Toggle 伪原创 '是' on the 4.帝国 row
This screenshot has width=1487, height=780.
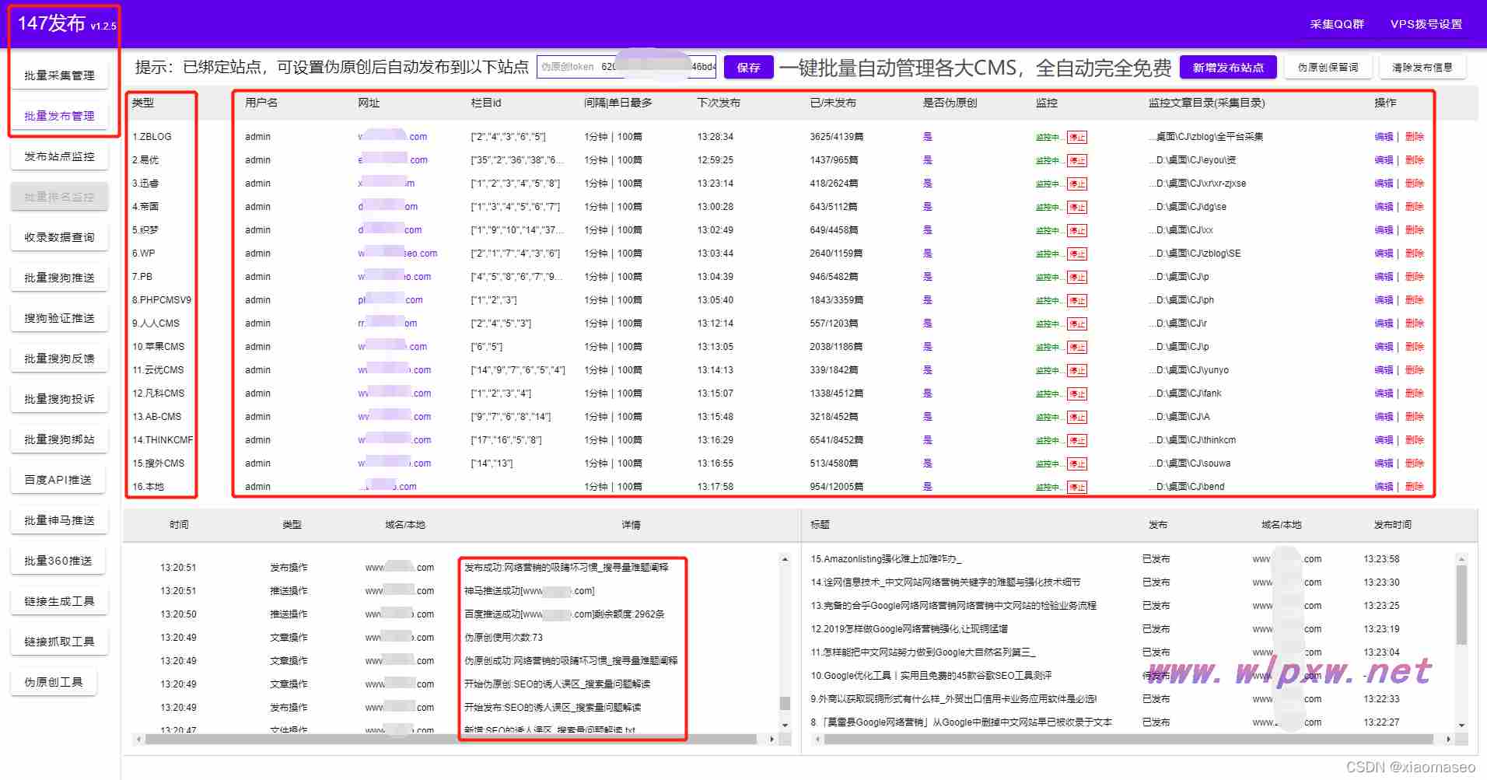[x=927, y=207]
